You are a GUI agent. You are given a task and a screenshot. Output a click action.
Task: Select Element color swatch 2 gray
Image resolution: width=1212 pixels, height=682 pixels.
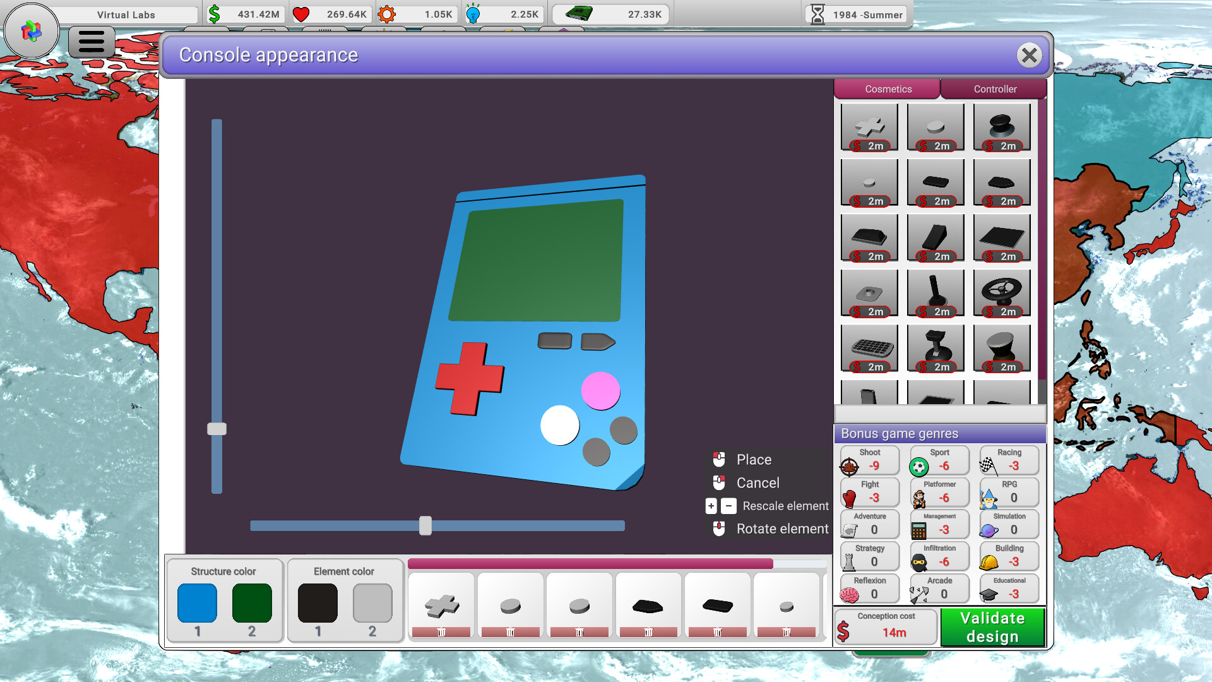(371, 603)
